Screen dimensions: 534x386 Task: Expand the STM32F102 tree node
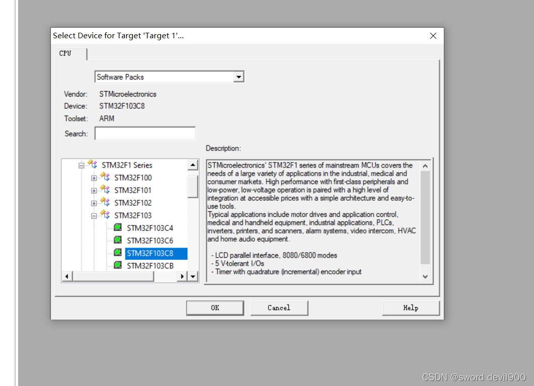point(94,203)
